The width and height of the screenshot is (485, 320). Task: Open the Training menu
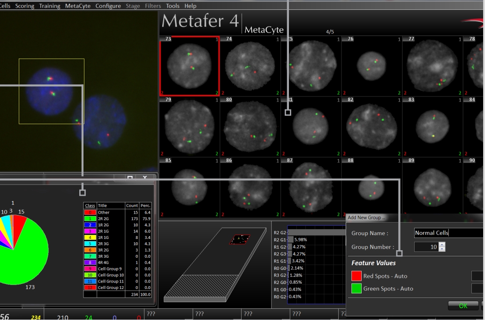[x=50, y=6]
